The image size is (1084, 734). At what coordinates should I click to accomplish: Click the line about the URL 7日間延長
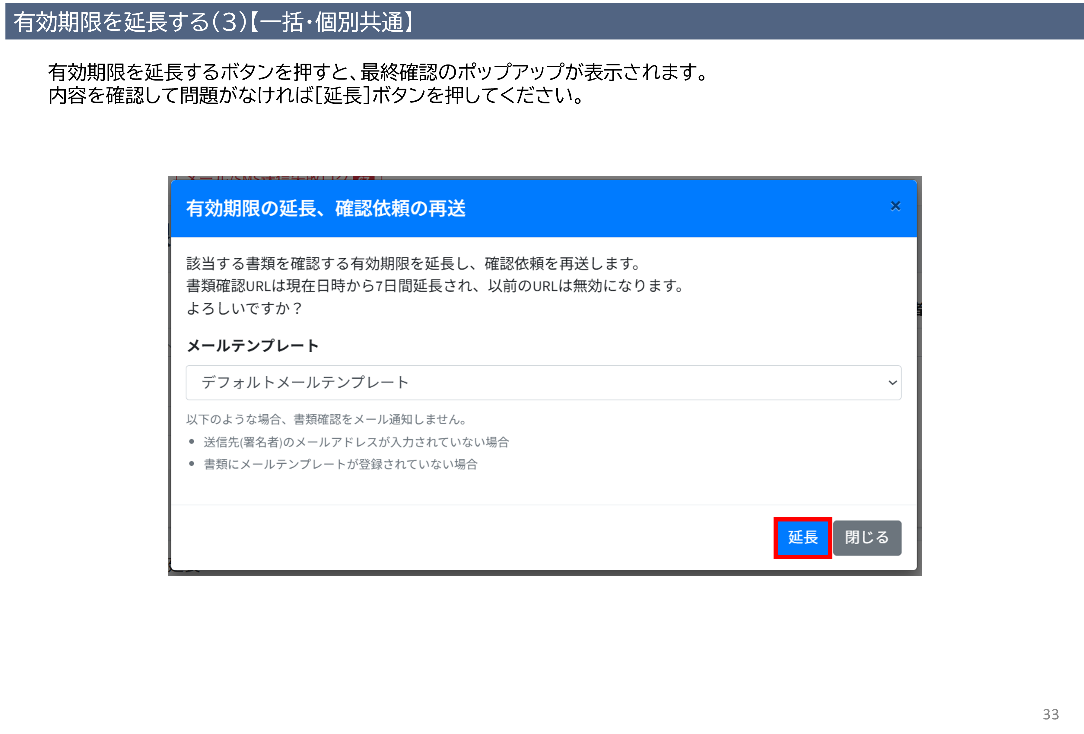point(435,286)
